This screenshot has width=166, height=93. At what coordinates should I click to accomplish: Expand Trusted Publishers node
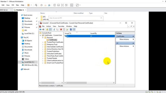tap(43, 51)
